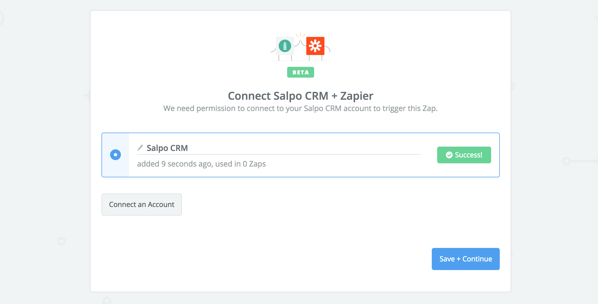Click the permission description subtitle text

pyautogui.click(x=300, y=108)
